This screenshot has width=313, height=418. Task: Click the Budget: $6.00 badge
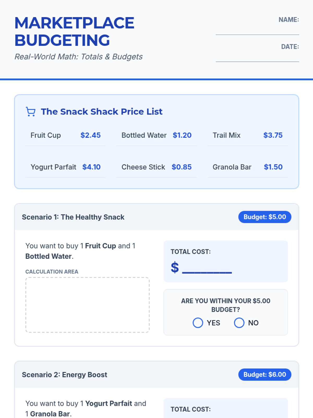click(264, 375)
